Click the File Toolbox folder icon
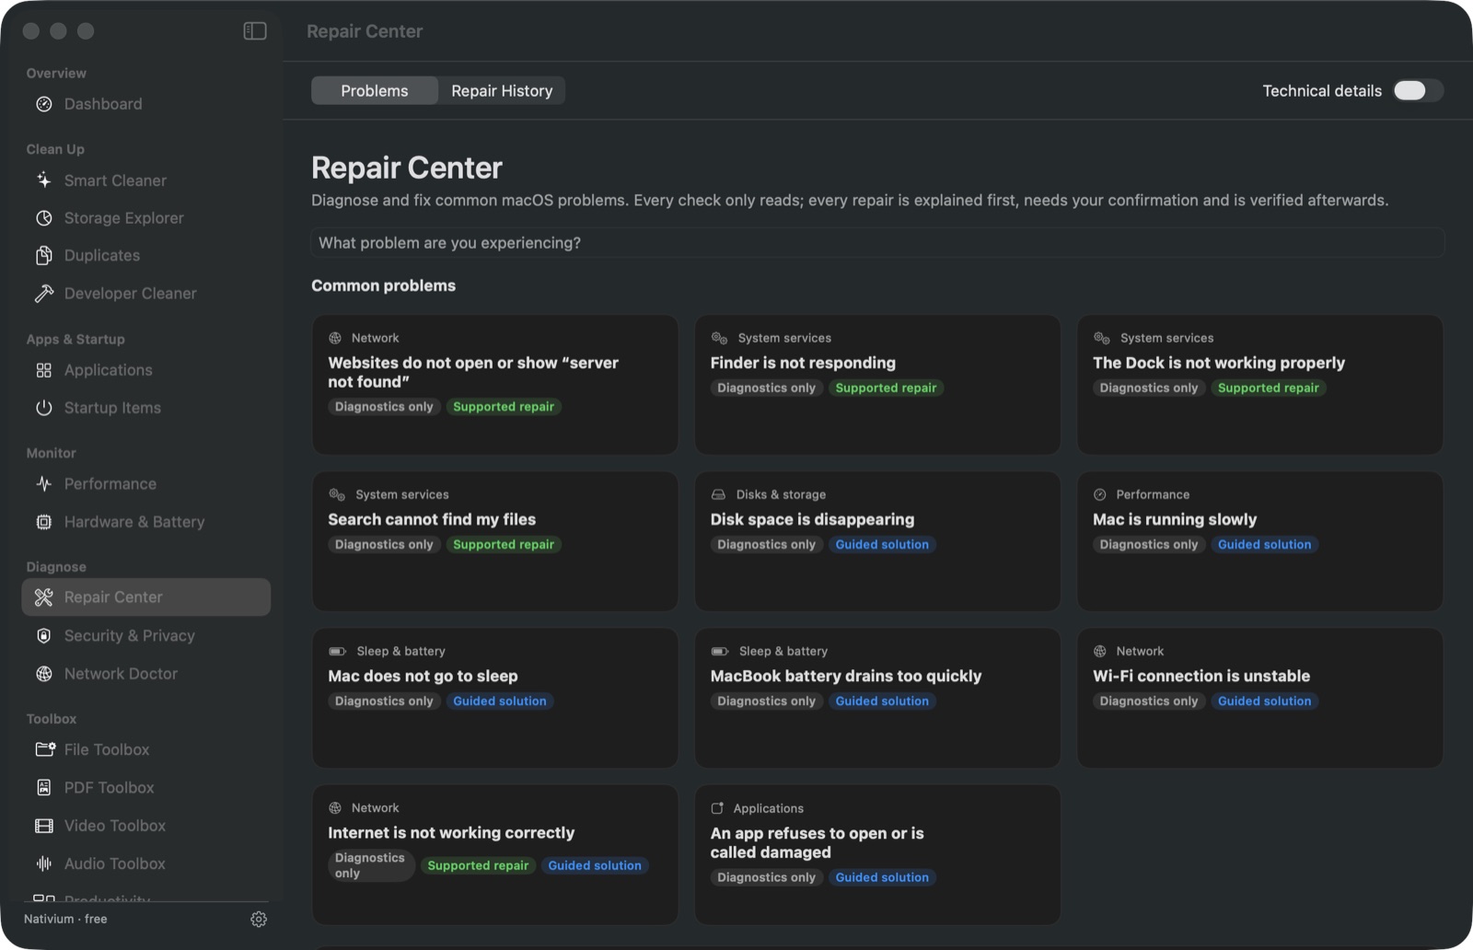This screenshot has height=950, width=1473. pyautogui.click(x=44, y=749)
